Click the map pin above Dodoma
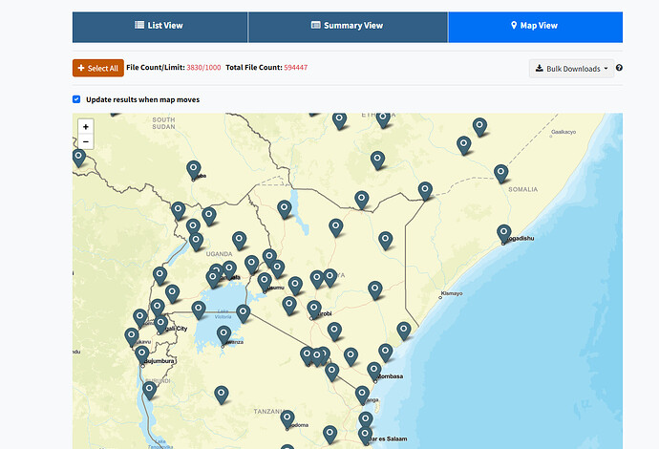This screenshot has height=449, width=659. coord(286,417)
